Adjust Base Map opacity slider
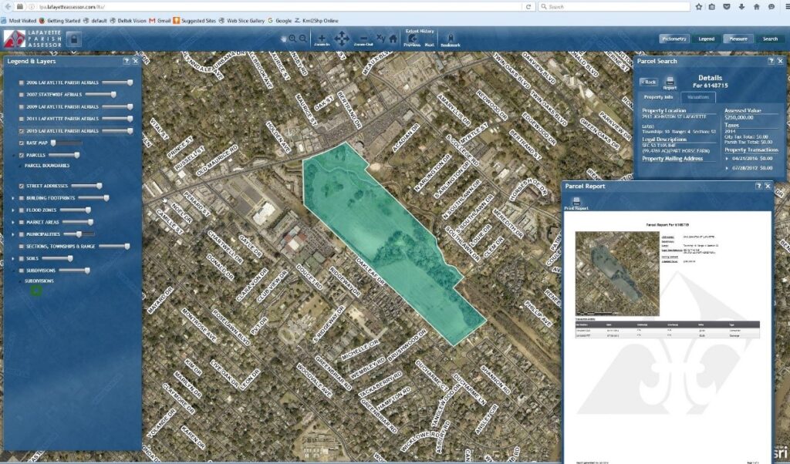 pyautogui.click(x=68, y=143)
